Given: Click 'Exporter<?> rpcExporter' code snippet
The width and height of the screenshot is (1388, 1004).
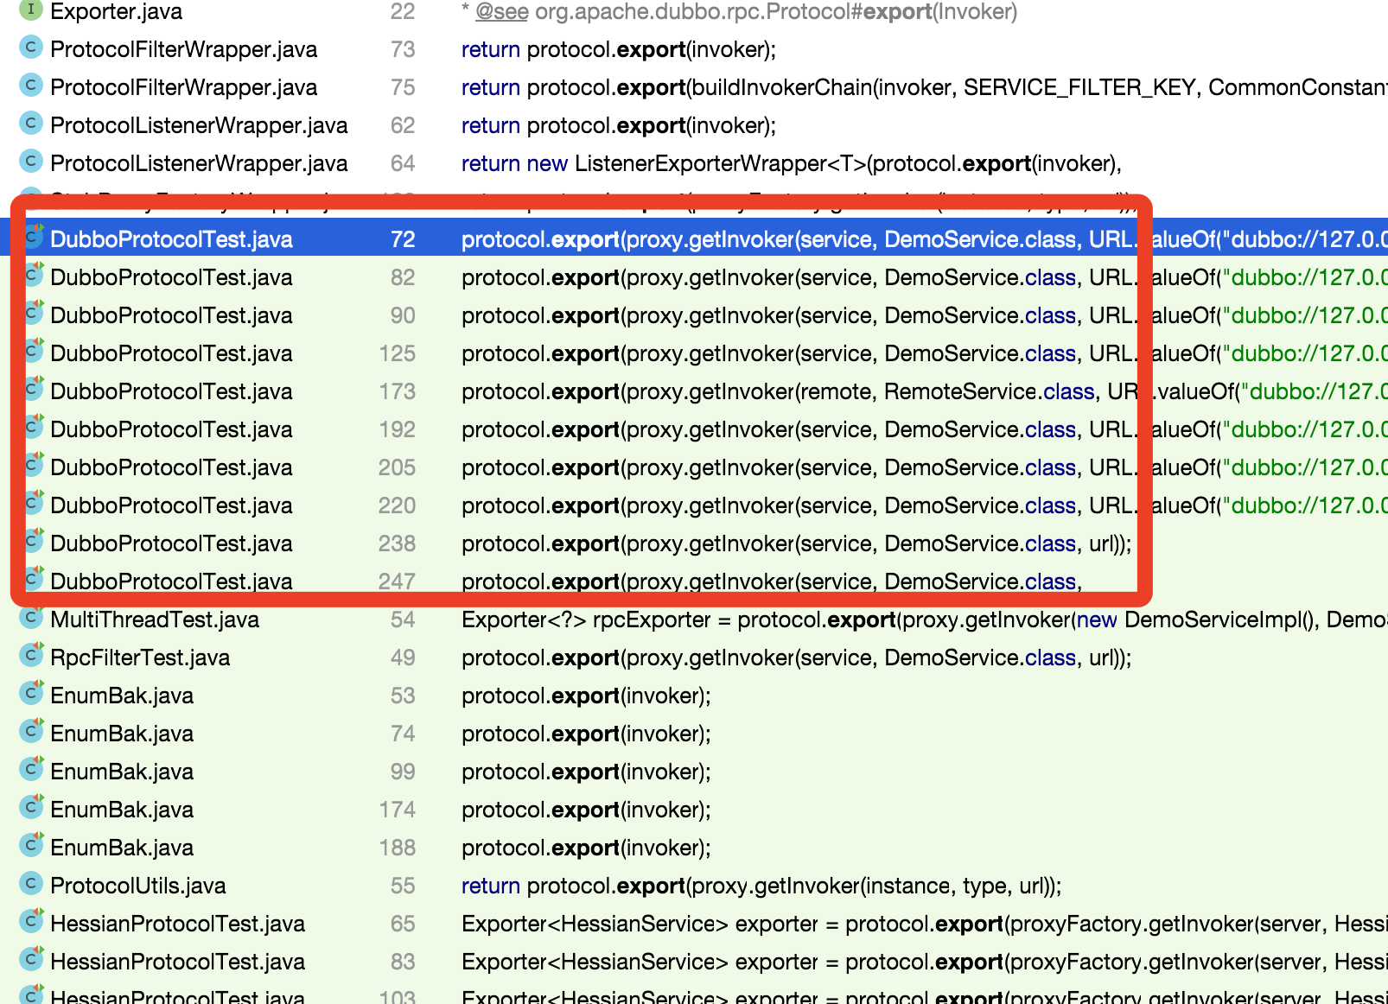Looking at the screenshot, I should (925, 620).
